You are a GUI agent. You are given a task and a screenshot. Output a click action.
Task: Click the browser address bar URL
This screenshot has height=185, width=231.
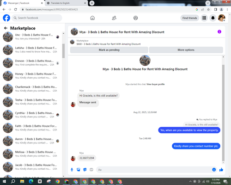coord(52,9)
